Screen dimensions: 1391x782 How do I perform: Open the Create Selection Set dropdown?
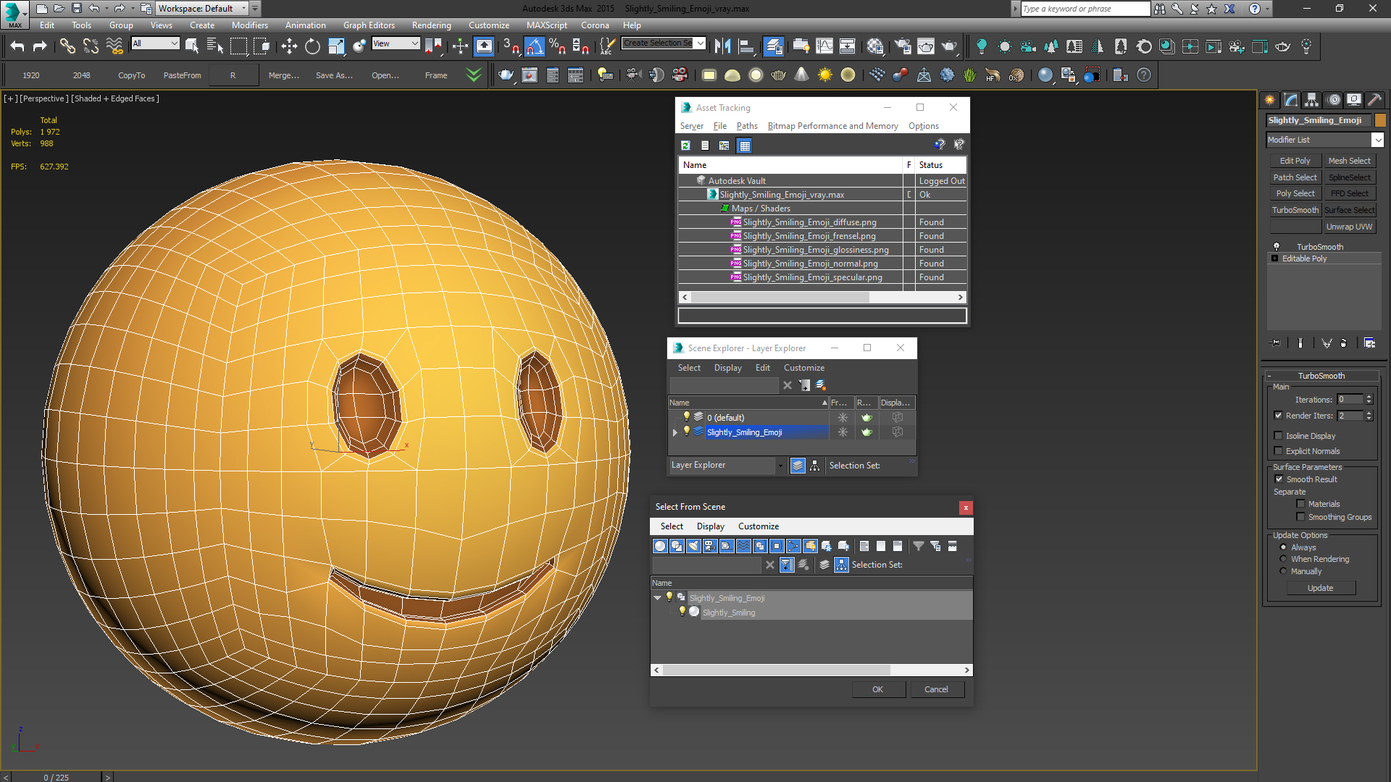[x=701, y=43]
